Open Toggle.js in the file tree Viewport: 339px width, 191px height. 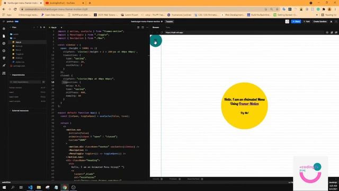coord(19,54)
